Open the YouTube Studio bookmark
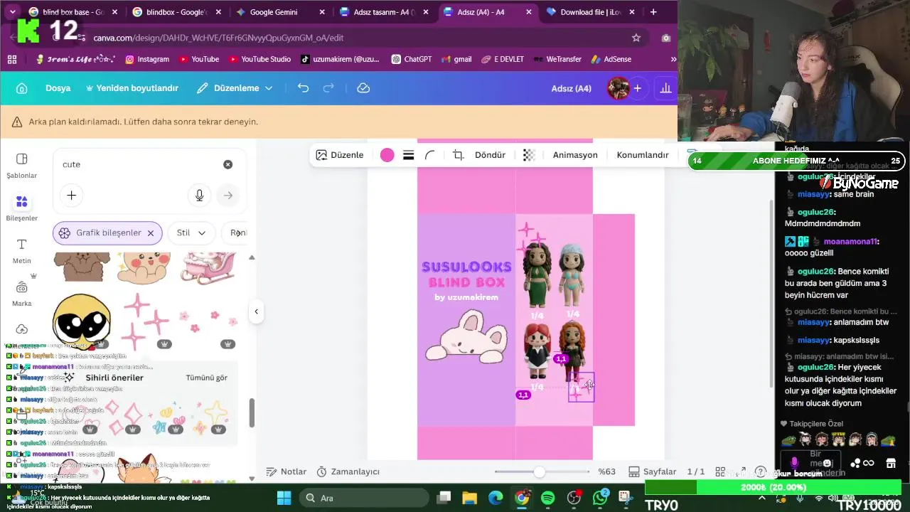 click(259, 59)
